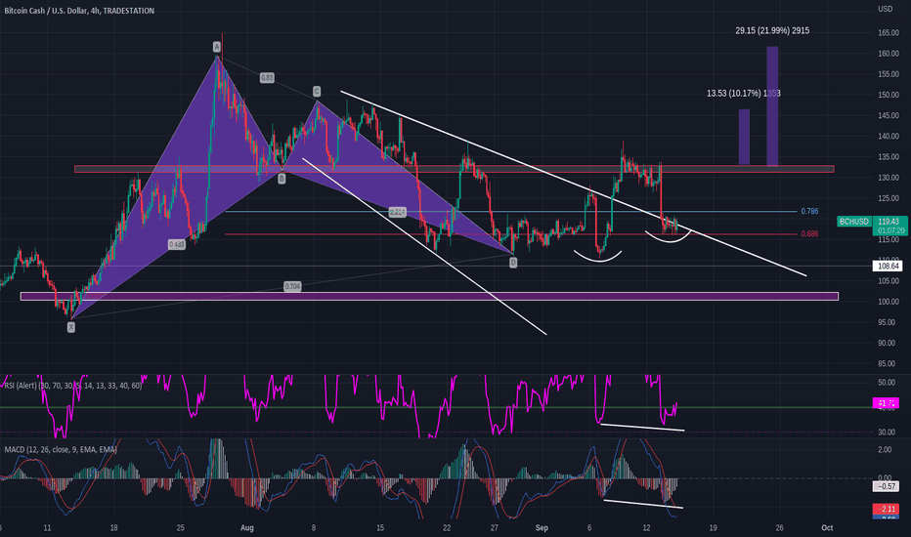Click the '29.15 (21.99%) 2915' measurement text
This screenshot has height=537, width=911.
tap(772, 30)
